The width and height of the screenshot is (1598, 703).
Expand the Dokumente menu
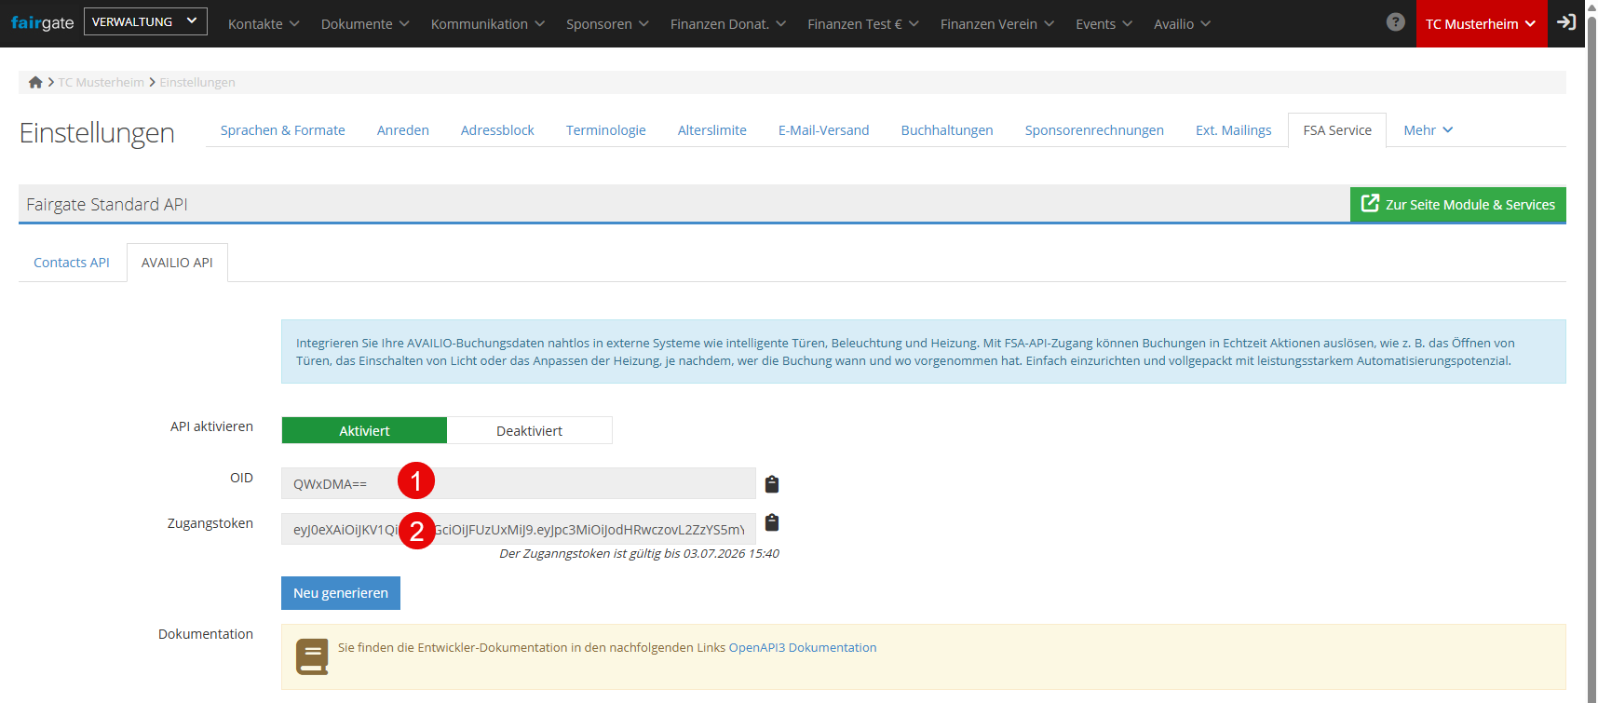[x=365, y=24]
